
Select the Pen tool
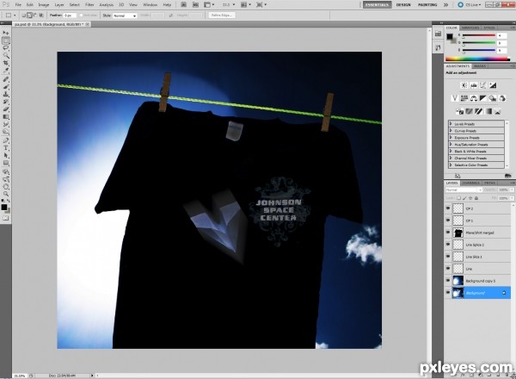pyautogui.click(x=6, y=141)
